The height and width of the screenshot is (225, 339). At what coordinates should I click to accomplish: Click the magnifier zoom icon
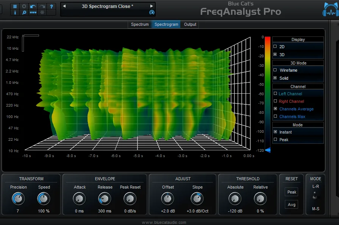coord(24,13)
